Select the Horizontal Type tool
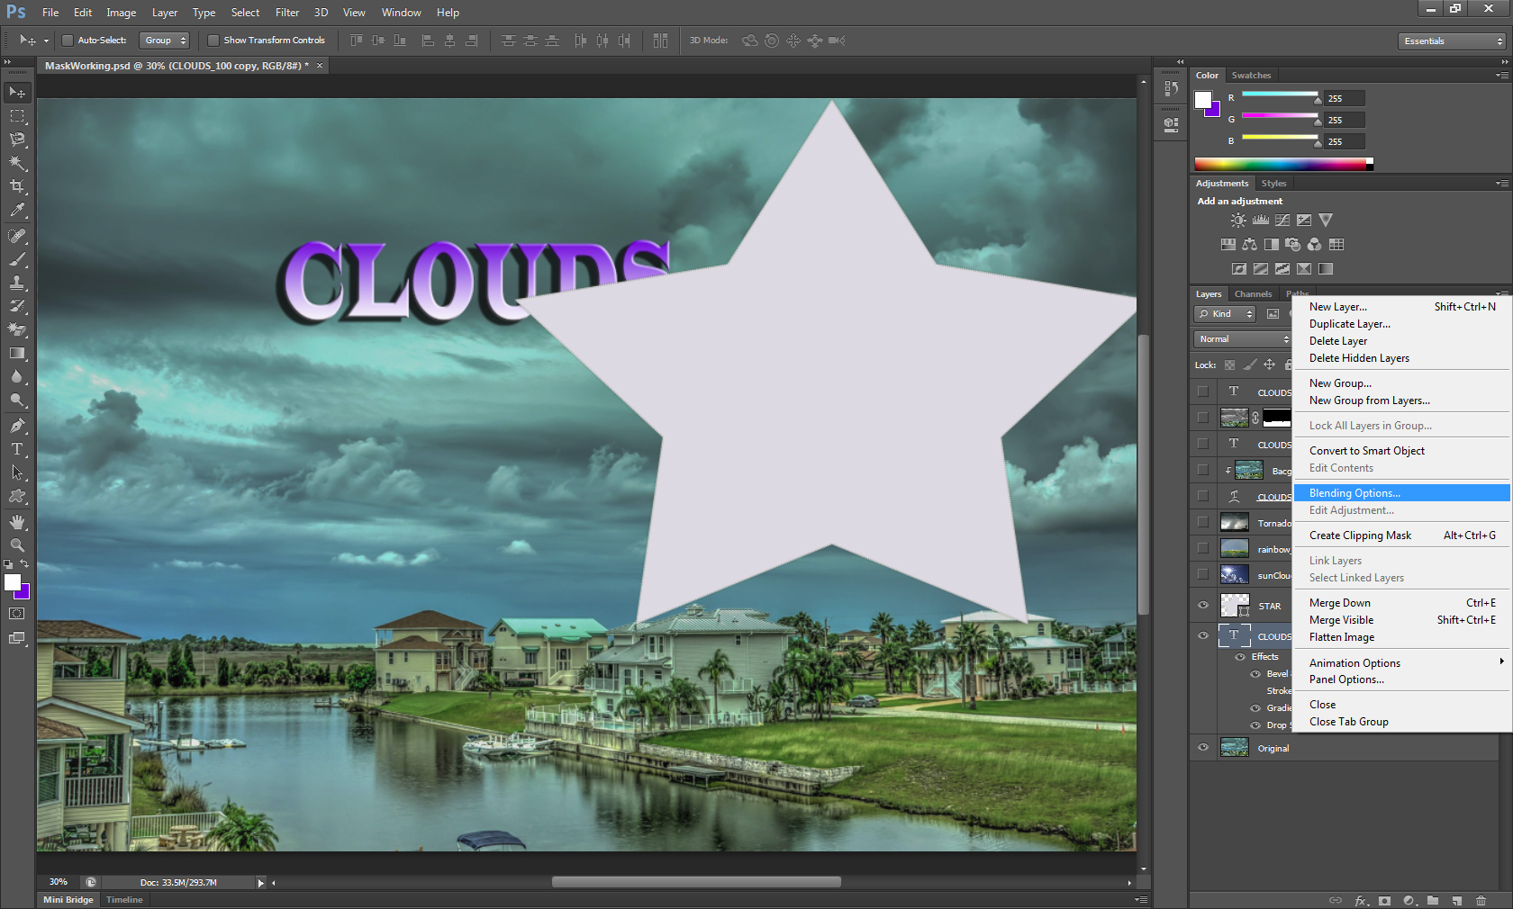 coord(16,448)
